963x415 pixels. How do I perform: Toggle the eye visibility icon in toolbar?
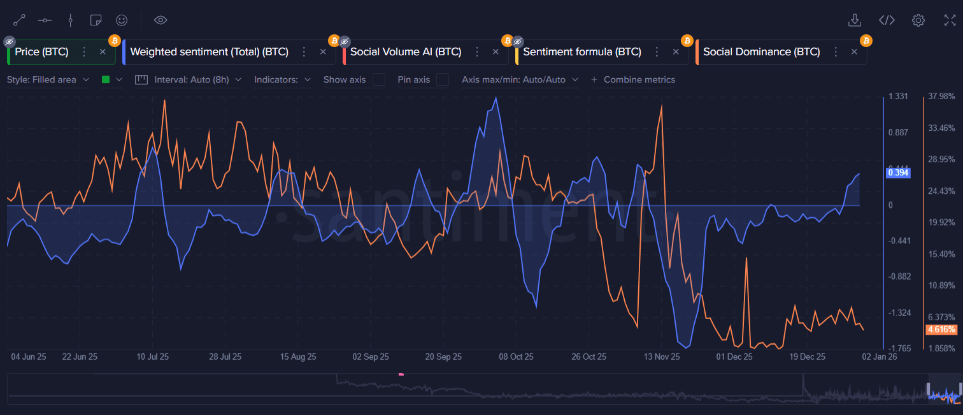click(160, 20)
